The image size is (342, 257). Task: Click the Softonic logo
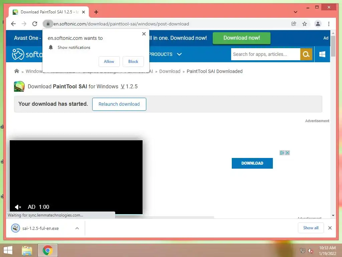27,54
